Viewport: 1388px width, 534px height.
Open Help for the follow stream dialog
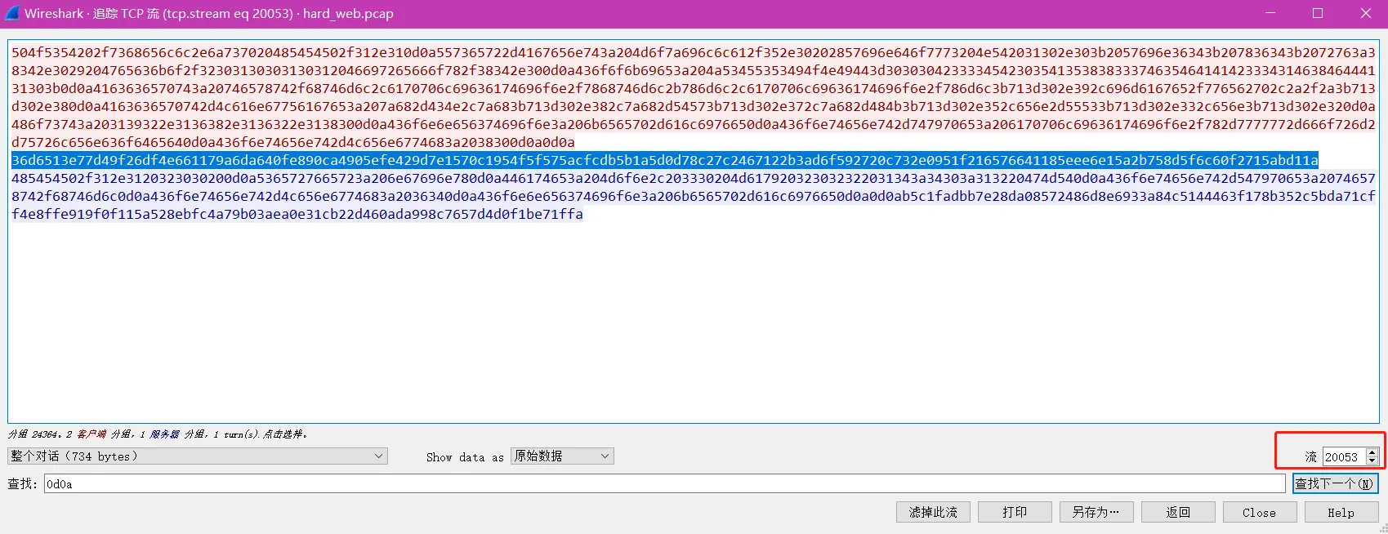point(1341,512)
